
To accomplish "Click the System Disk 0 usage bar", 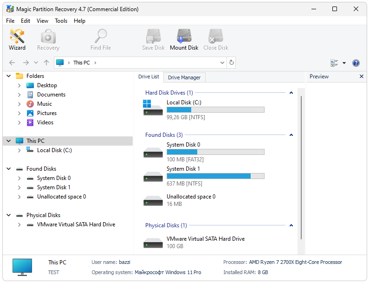I will pyautogui.click(x=215, y=152).
